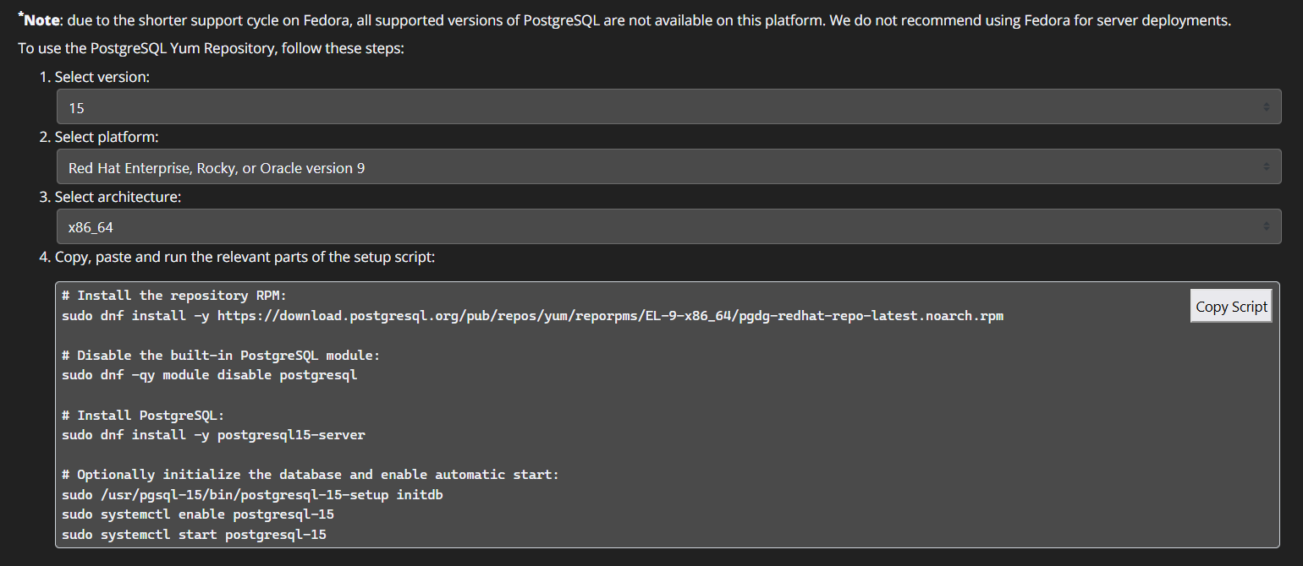Screen dimensions: 1303x566
Task: Click the 'install -y postgresql15-server' command line
Action: click(213, 435)
